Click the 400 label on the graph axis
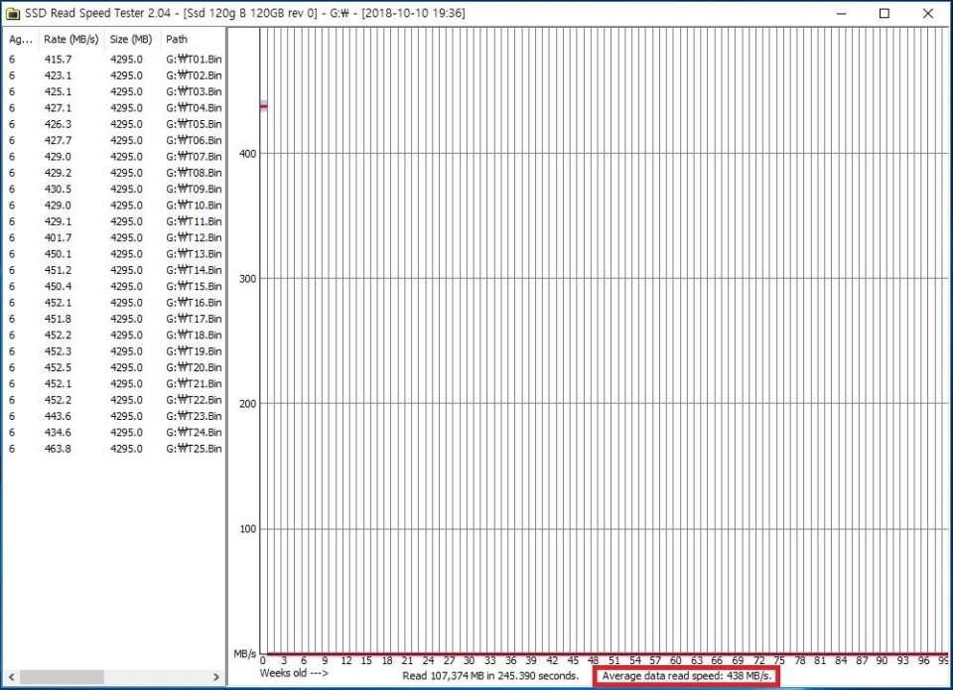This screenshot has height=690, width=953. pos(247,154)
